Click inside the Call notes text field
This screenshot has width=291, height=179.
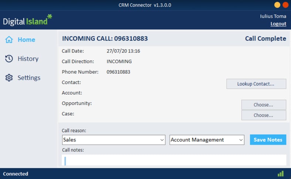click(x=174, y=160)
